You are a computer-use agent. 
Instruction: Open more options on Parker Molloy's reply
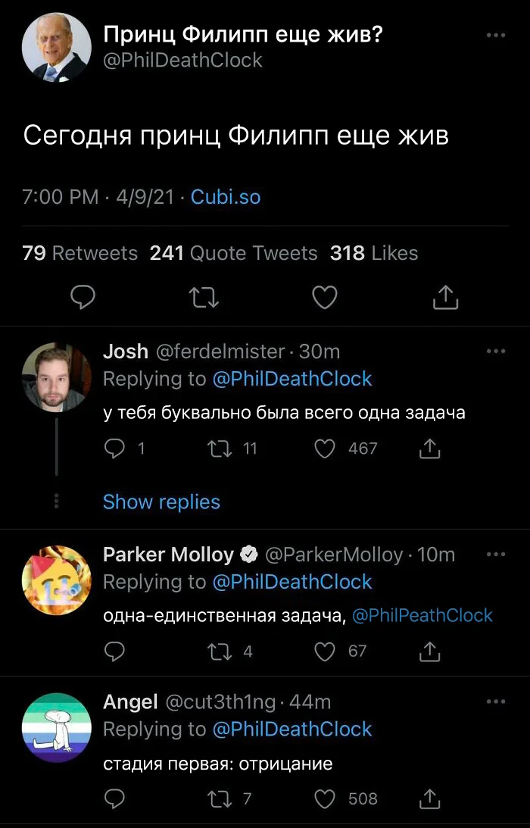495,555
